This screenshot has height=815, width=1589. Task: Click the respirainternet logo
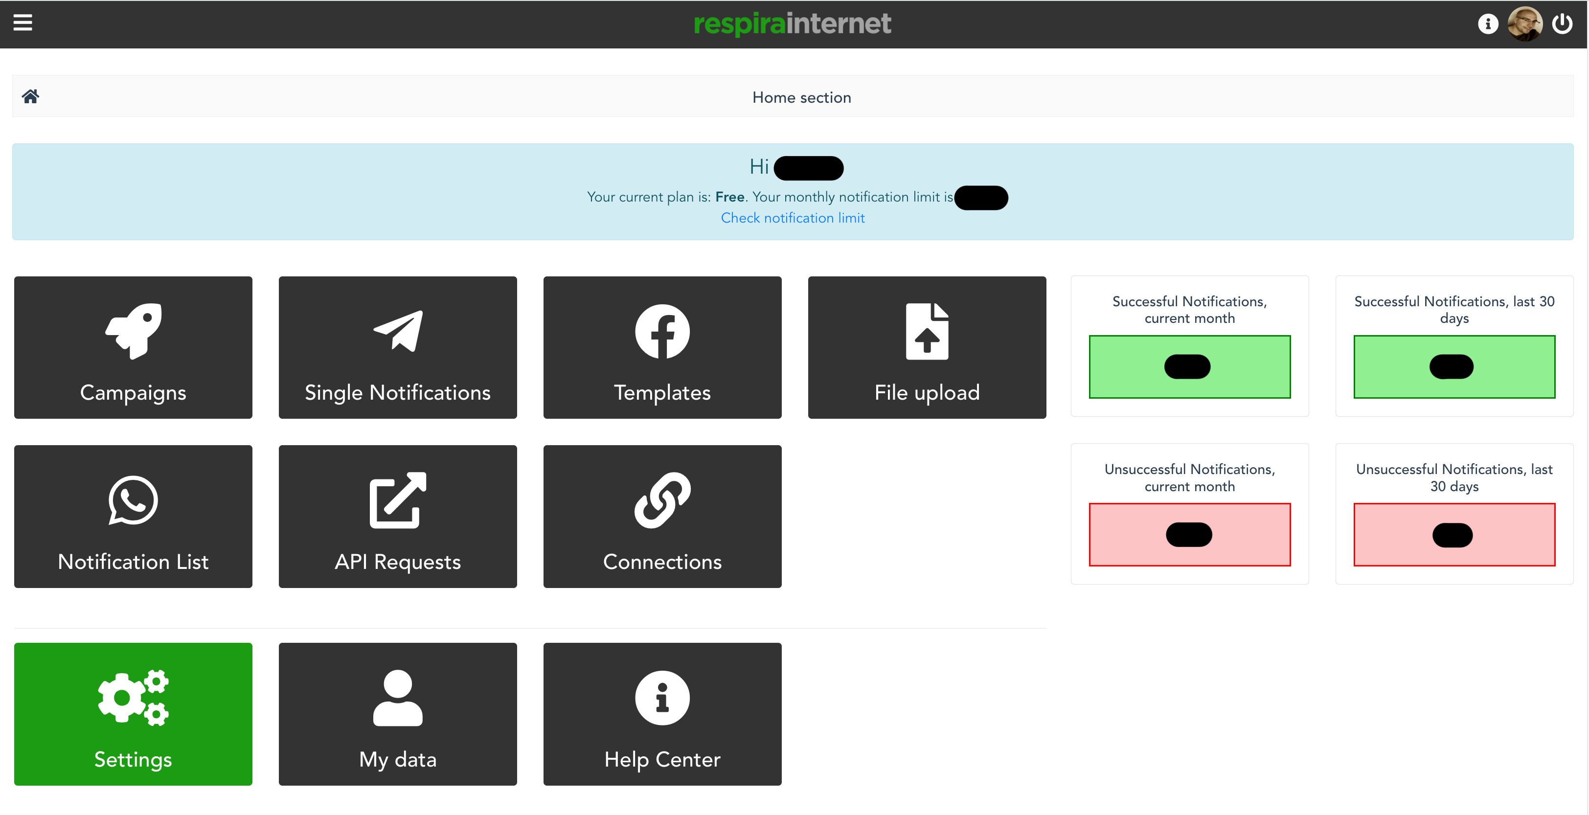(x=793, y=23)
